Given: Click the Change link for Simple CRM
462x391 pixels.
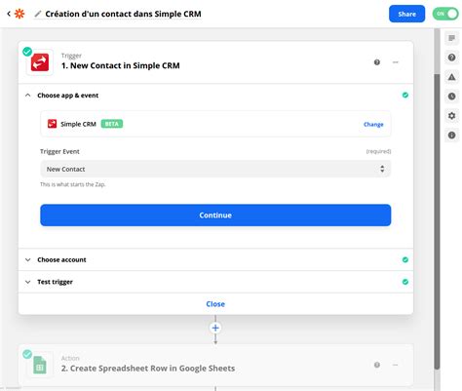Looking at the screenshot, I should [x=373, y=124].
